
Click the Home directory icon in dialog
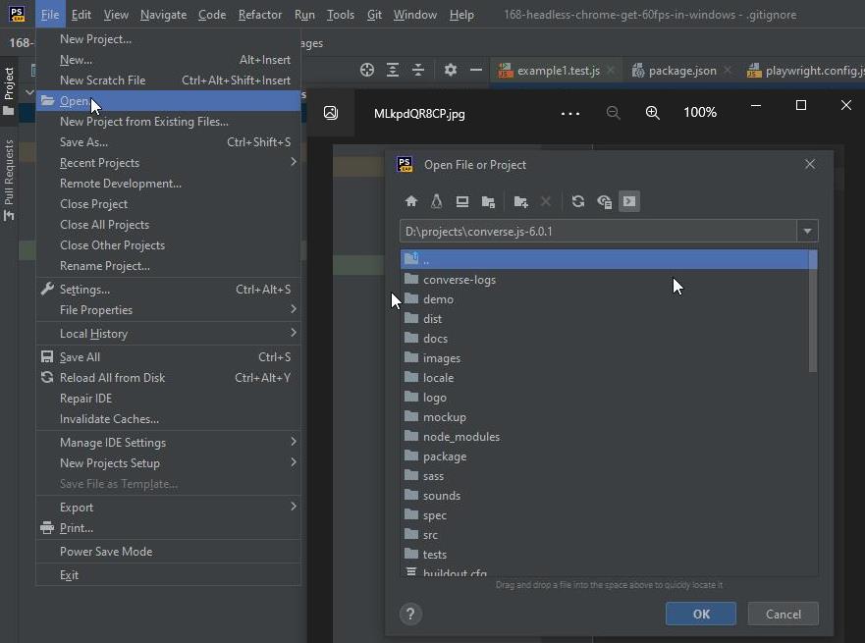click(411, 201)
